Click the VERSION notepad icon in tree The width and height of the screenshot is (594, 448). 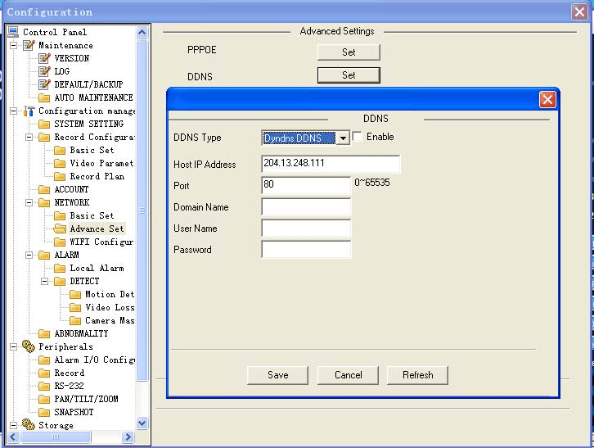pyautogui.click(x=44, y=58)
